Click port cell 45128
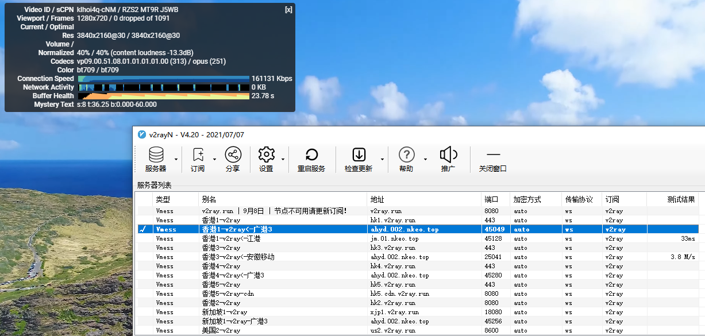This screenshot has width=705, height=336. (x=494, y=238)
